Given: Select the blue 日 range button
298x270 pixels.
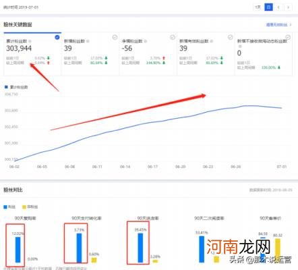Looking at the screenshot, I should point(268,7).
